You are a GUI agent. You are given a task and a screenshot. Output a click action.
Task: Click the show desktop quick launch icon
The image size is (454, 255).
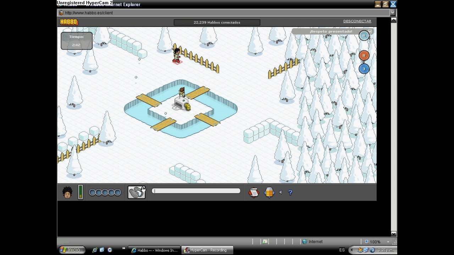tap(102, 250)
